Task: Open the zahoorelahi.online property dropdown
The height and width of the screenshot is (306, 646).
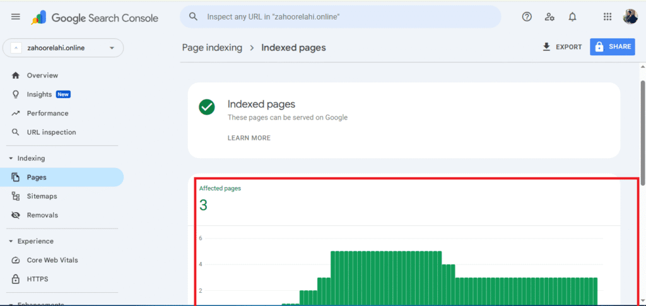Action: 63,48
